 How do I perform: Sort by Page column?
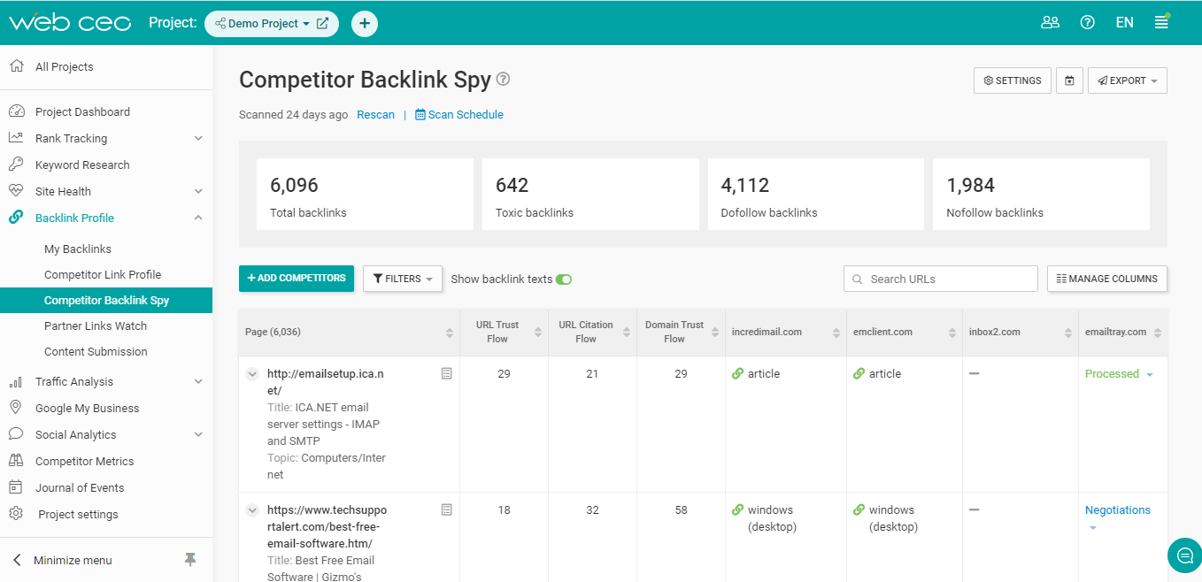449,333
